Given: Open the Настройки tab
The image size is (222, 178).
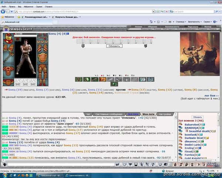Looking at the screenshot, I should tap(165, 114).
